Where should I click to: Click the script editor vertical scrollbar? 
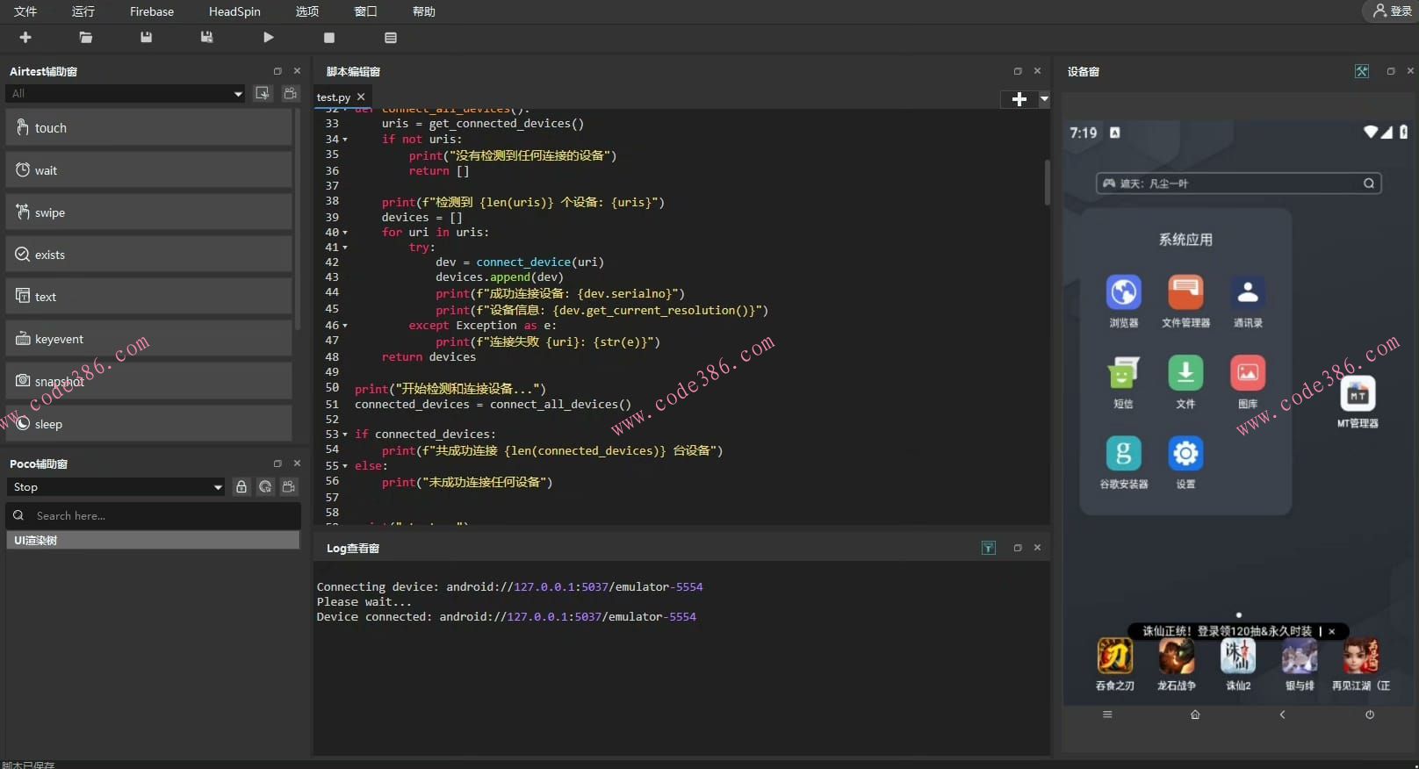1047,183
